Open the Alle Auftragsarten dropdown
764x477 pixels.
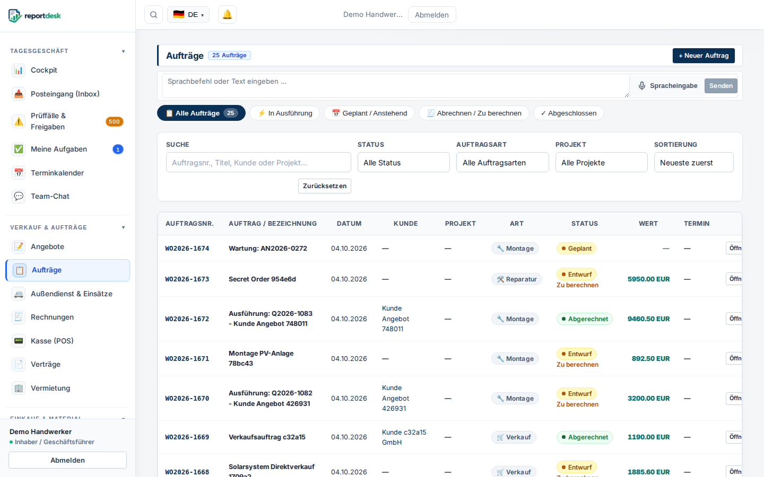tap(502, 162)
